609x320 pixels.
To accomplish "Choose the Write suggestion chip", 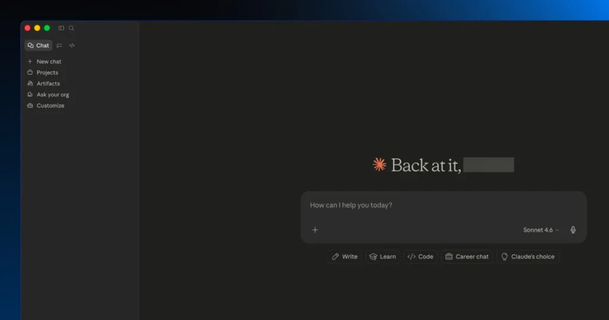I will coord(344,257).
